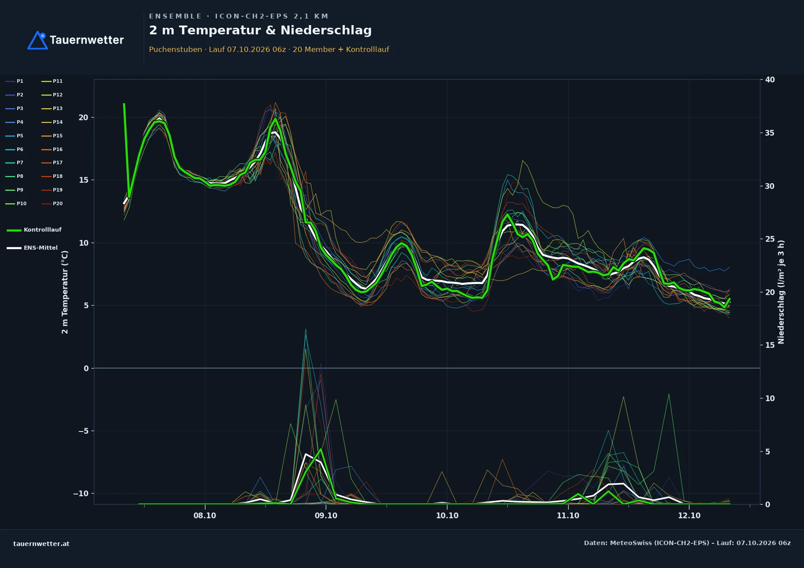804x568 pixels.
Task: Select the P4 legend entry
Action: pos(15,122)
